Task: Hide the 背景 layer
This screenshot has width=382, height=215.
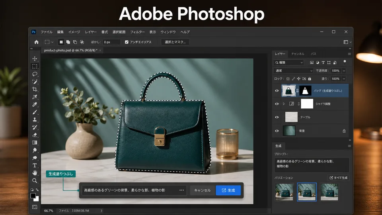Action: click(x=277, y=131)
